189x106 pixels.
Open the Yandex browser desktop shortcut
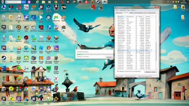click(56, 79)
